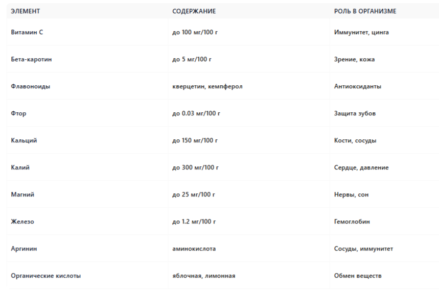Select the Витамин C cell

(27, 32)
